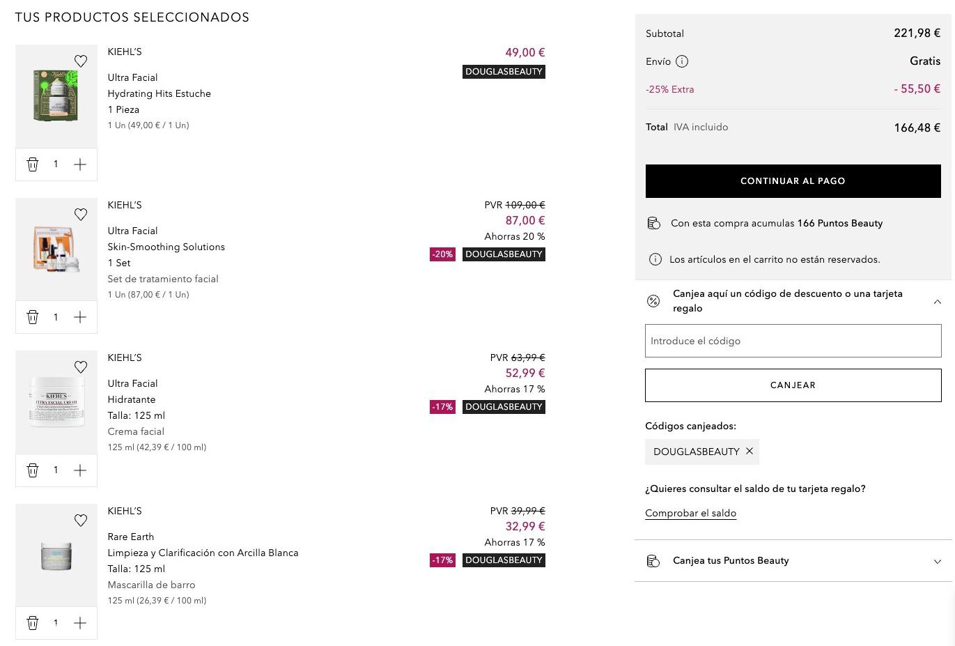Click the Introduce el código field

[793, 341]
